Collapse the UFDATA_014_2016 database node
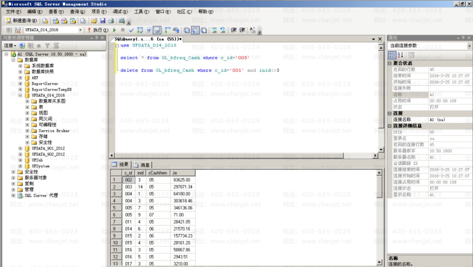Viewport: 473px width, 267px height. tap(20, 95)
